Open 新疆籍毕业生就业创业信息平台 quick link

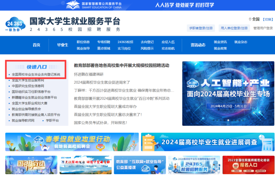click(34, 97)
